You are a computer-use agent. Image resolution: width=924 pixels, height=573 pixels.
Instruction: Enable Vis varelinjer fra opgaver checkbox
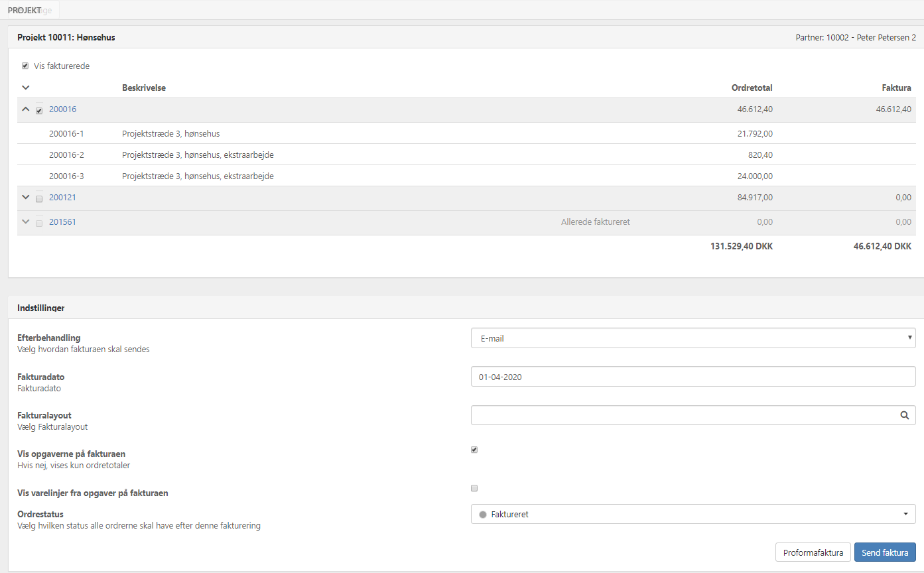point(474,488)
